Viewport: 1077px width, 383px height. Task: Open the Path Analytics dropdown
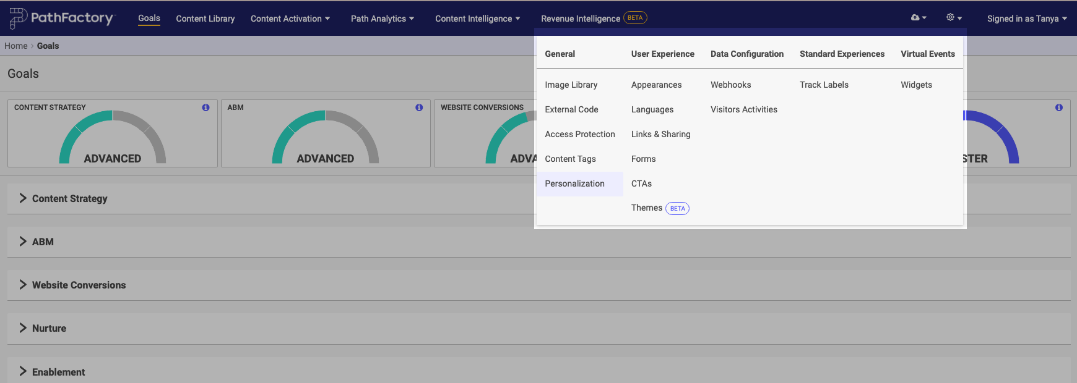[x=382, y=19]
